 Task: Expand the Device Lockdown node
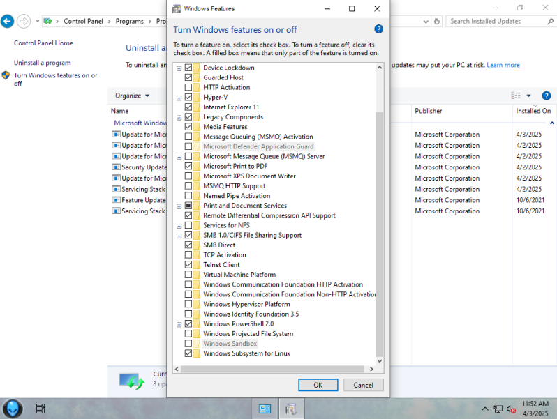pos(179,68)
